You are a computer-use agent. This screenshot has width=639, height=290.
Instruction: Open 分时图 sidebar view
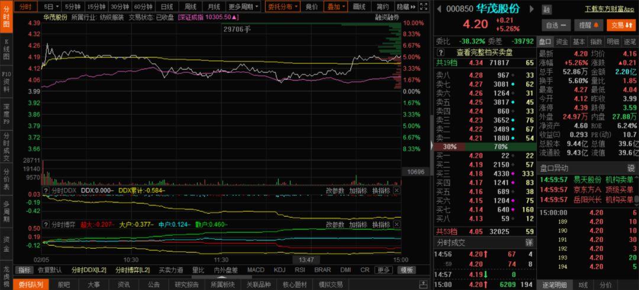6,17
